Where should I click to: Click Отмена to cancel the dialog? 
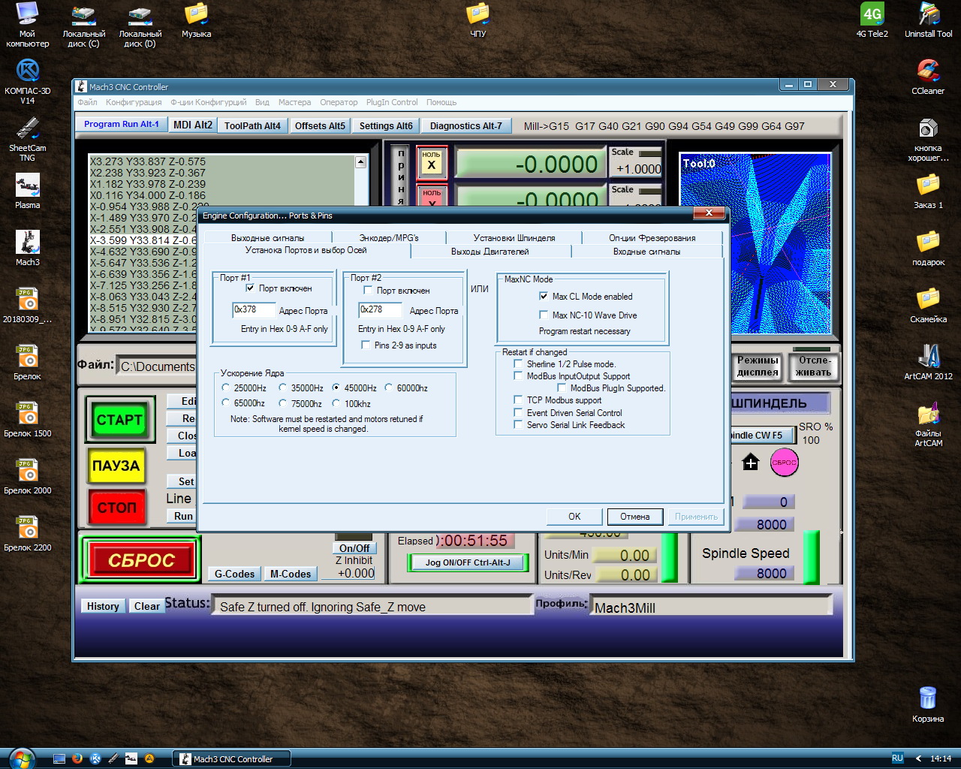click(x=634, y=517)
